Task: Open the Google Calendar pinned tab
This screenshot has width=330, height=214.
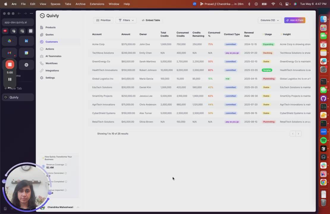Action: (26, 53)
